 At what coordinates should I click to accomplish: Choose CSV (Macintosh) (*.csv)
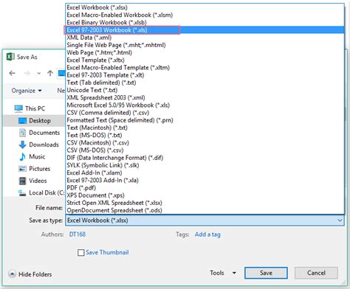tap(205, 143)
